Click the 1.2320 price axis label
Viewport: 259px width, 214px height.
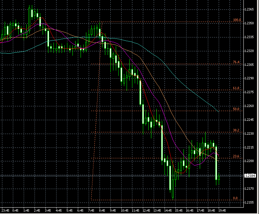(x=249, y=51)
